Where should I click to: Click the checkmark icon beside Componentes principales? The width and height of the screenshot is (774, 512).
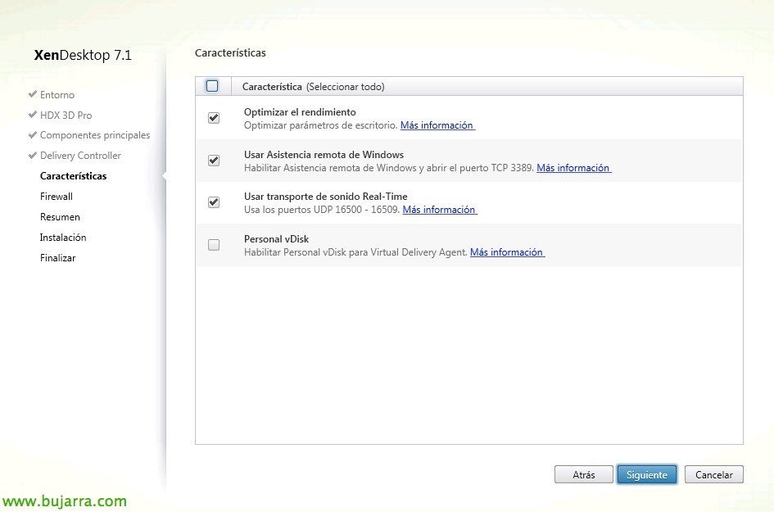pos(33,135)
